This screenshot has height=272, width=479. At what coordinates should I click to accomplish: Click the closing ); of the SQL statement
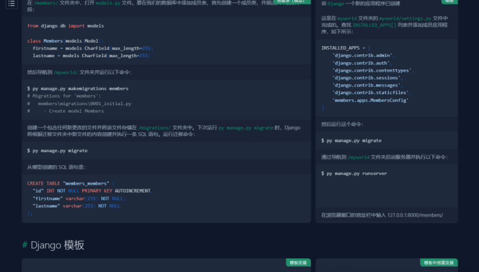pos(30,213)
